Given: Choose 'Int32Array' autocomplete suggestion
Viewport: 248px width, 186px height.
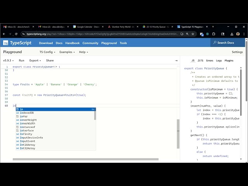Looking at the screenshot, I should (55, 148).
